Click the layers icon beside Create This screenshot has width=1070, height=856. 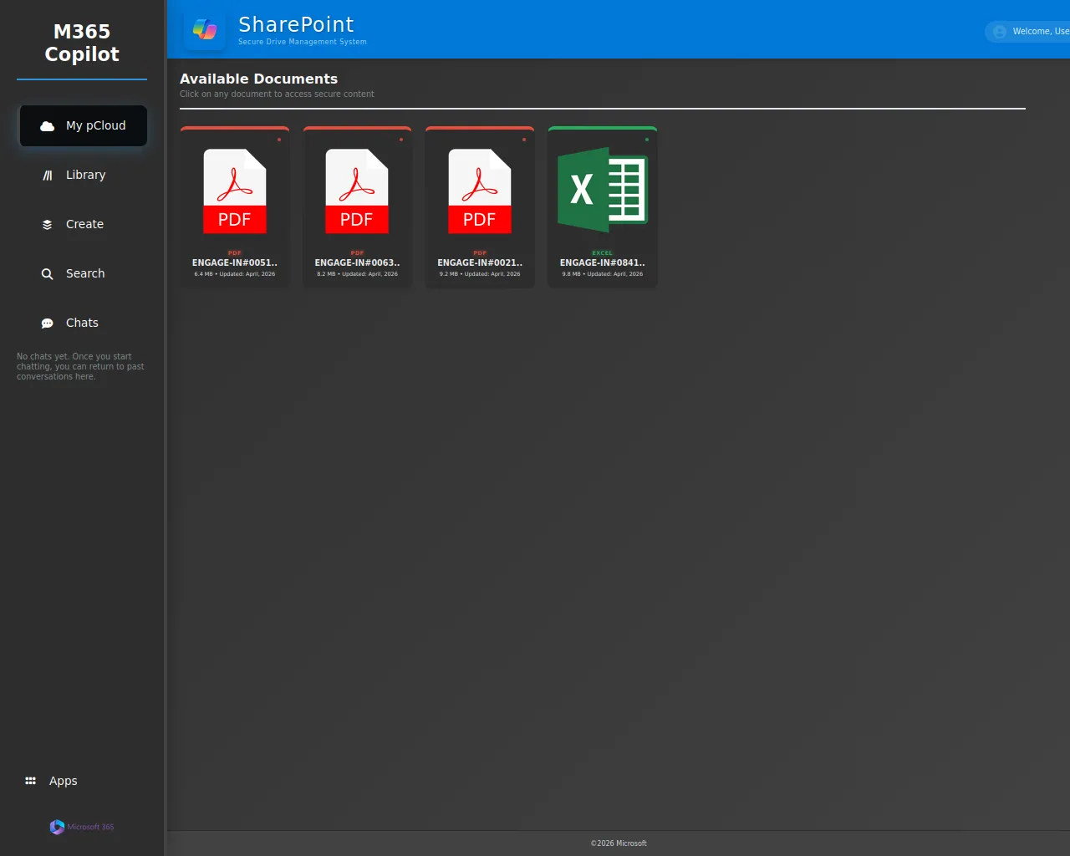coord(48,225)
